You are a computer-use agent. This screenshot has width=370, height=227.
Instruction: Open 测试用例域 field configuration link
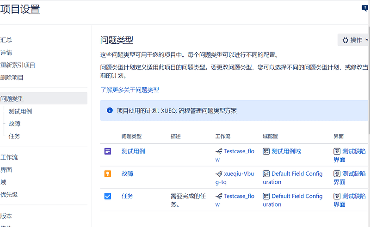[286, 151]
